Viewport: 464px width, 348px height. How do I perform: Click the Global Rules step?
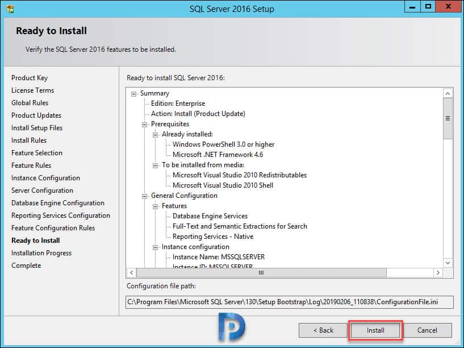pos(30,103)
